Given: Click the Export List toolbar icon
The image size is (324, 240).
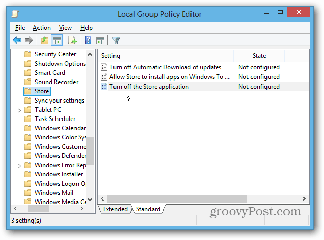Looking at the screenshot, I should pos(72,40).
